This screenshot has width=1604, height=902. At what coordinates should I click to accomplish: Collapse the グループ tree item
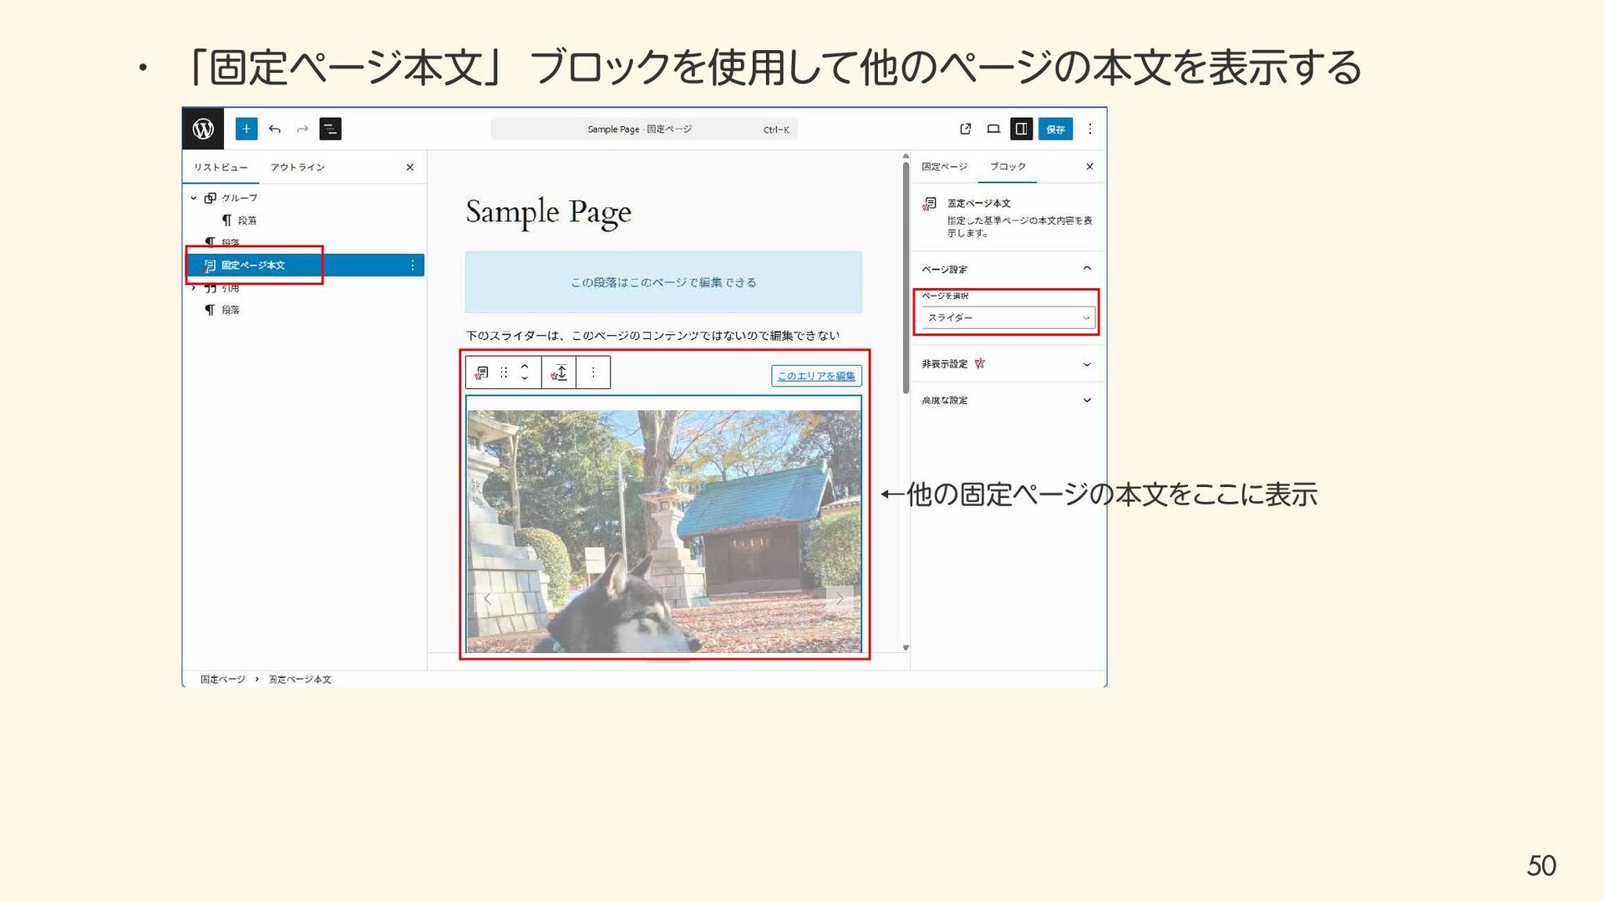194,198
